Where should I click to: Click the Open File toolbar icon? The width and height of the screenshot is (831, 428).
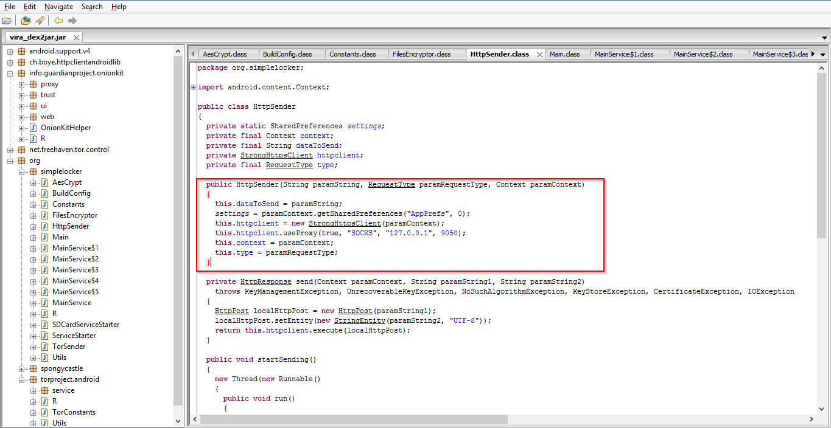point(7,21)
